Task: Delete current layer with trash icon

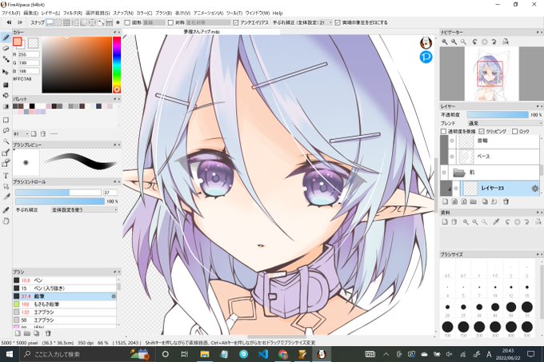Action: pos(506,201)
